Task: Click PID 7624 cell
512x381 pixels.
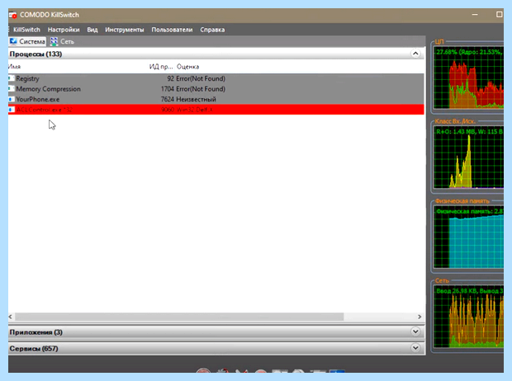Action: (168, 99)
